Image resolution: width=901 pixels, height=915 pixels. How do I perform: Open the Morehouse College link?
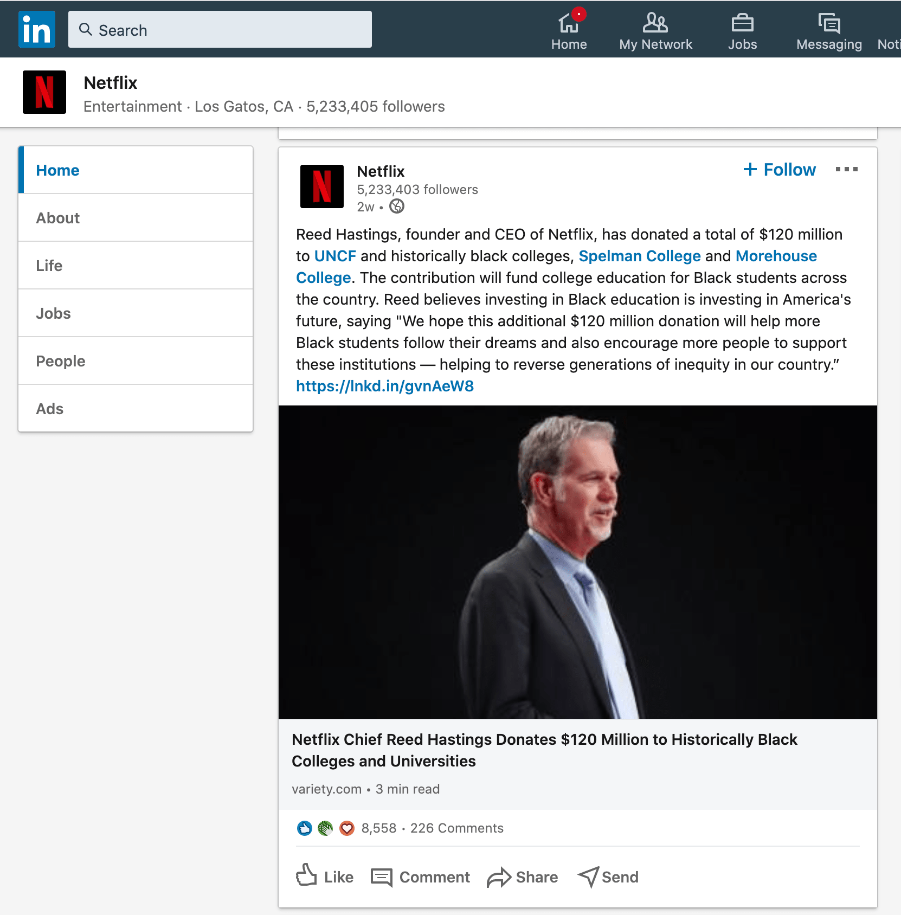pos(776,256)
